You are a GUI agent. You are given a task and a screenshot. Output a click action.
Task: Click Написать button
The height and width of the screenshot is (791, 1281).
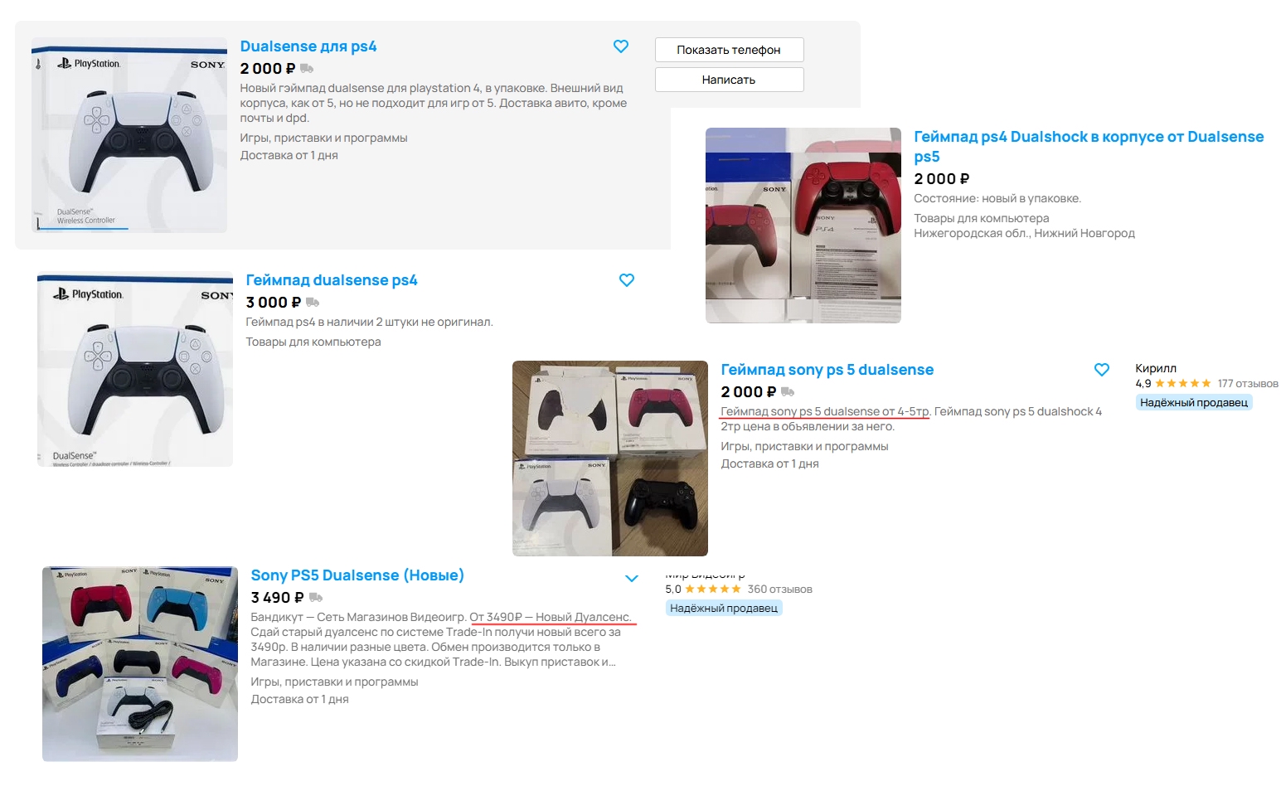[729, 80]
